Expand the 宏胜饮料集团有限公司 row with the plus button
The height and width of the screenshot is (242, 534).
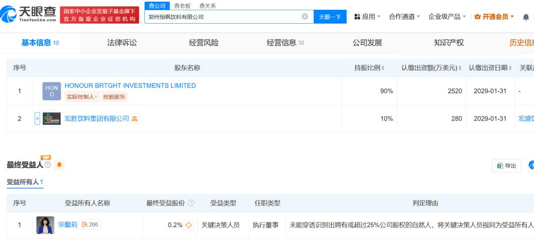(38, 119)
